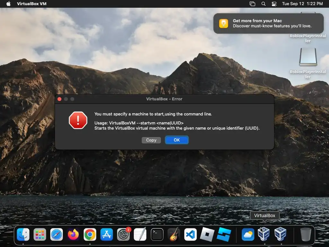Click the VirtualBox Dock icon under tooltip
Image resolution: width=329 pixels, height=247 pixels.
click(x=264, y=234)
